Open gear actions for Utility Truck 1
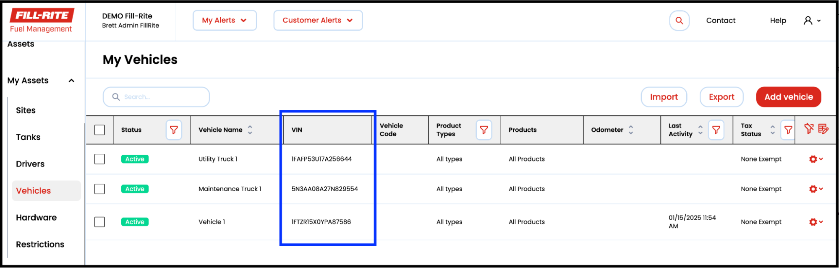This screenshot has width=839, height=268. click(815, 159)
